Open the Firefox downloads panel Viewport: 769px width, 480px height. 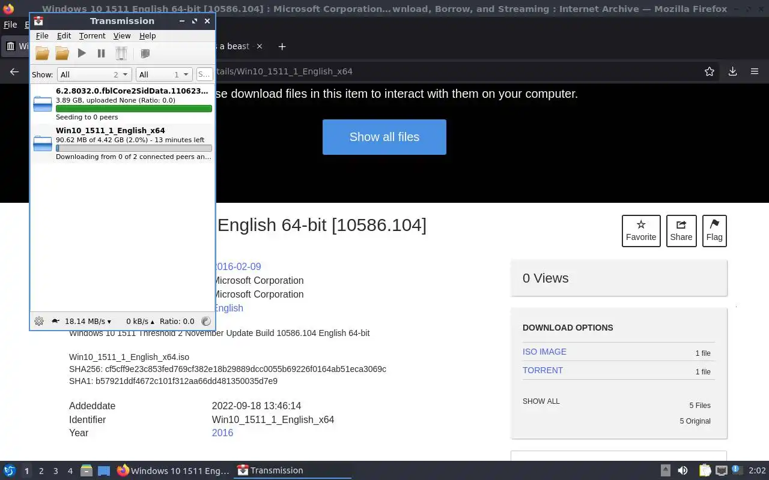(732, 71)
